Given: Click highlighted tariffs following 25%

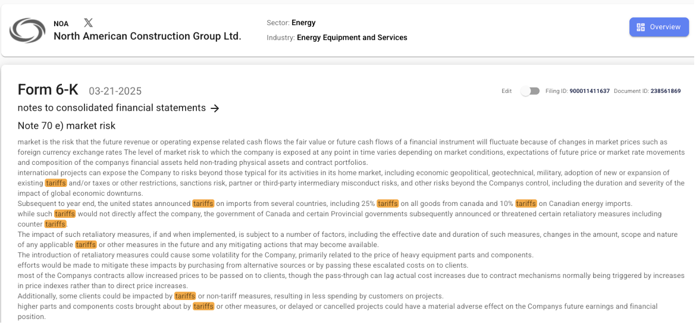Looking at the screenshot, I should pyautogui.click(x=387, y=204).
